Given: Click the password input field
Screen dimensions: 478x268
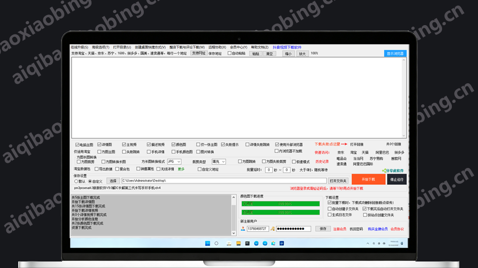Looking at the screenshot, I should click(294, 229).
